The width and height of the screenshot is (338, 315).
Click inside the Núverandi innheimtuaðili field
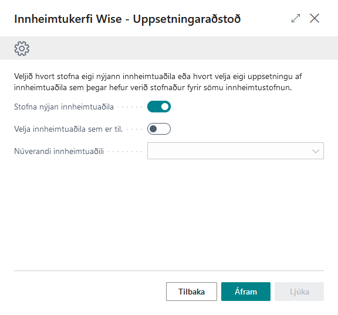(x=235, y=150)
